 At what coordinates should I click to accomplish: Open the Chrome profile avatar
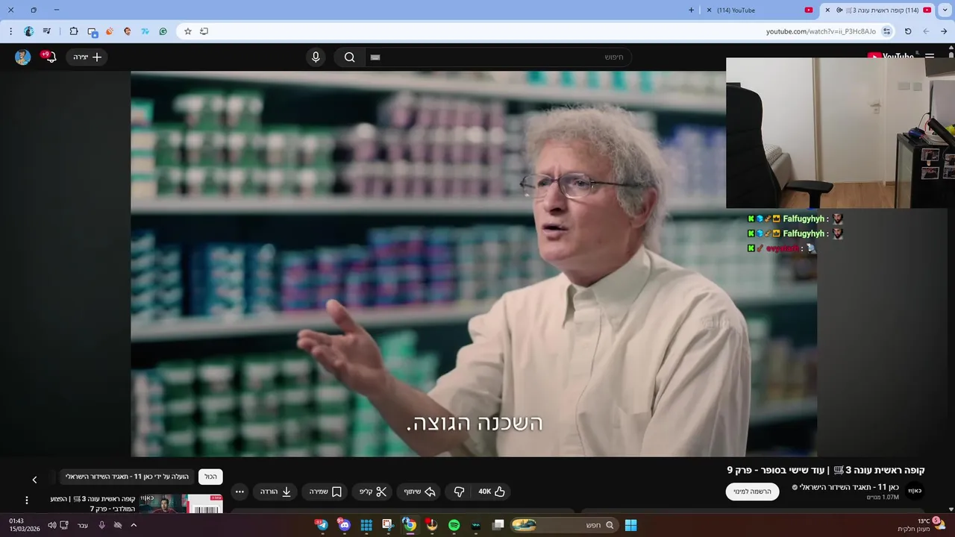tap(28, 31)
